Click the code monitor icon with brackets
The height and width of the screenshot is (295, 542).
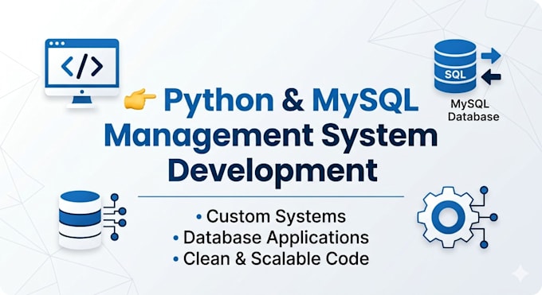(x=82, y=73)
